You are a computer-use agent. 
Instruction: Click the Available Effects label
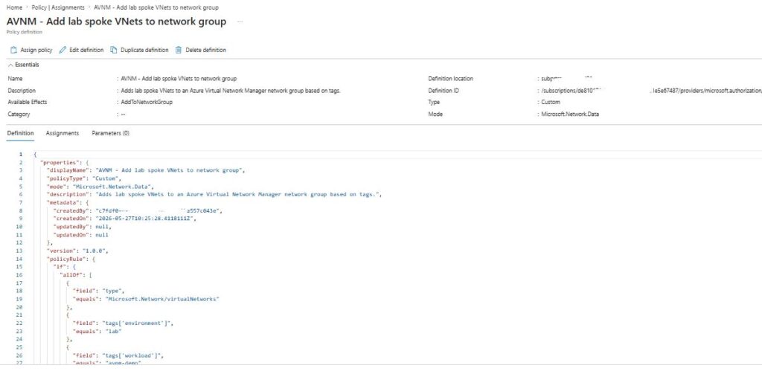tap(28, 102)
